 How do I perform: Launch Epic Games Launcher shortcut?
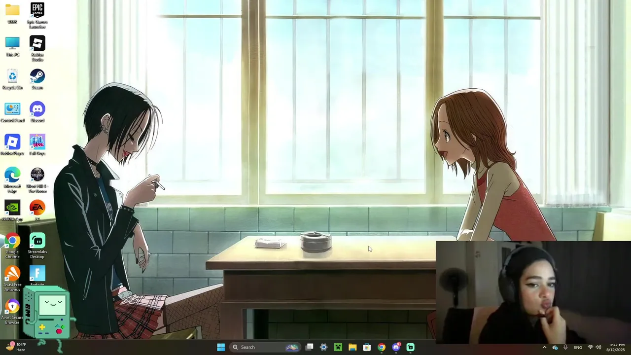click(x=37, y=15)
